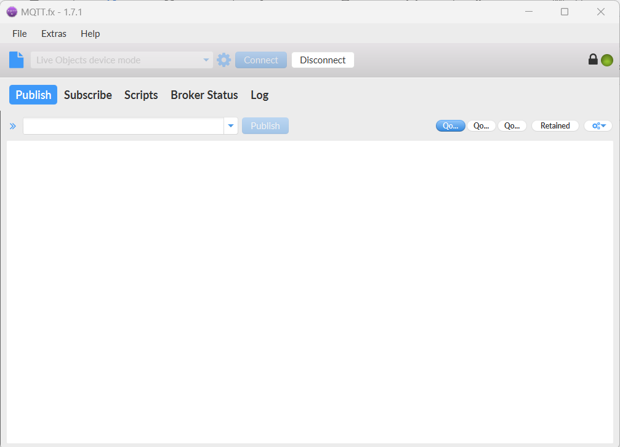Maximize the MQTT.fx window
620x447 pixels.
(x=565, y=12)
